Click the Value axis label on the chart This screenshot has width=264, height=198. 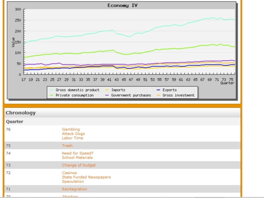click(13, 42)
